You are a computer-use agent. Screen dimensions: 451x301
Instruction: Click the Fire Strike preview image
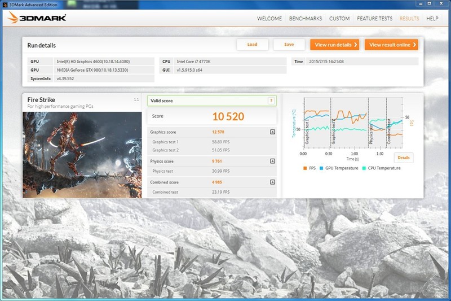[82, 155]
